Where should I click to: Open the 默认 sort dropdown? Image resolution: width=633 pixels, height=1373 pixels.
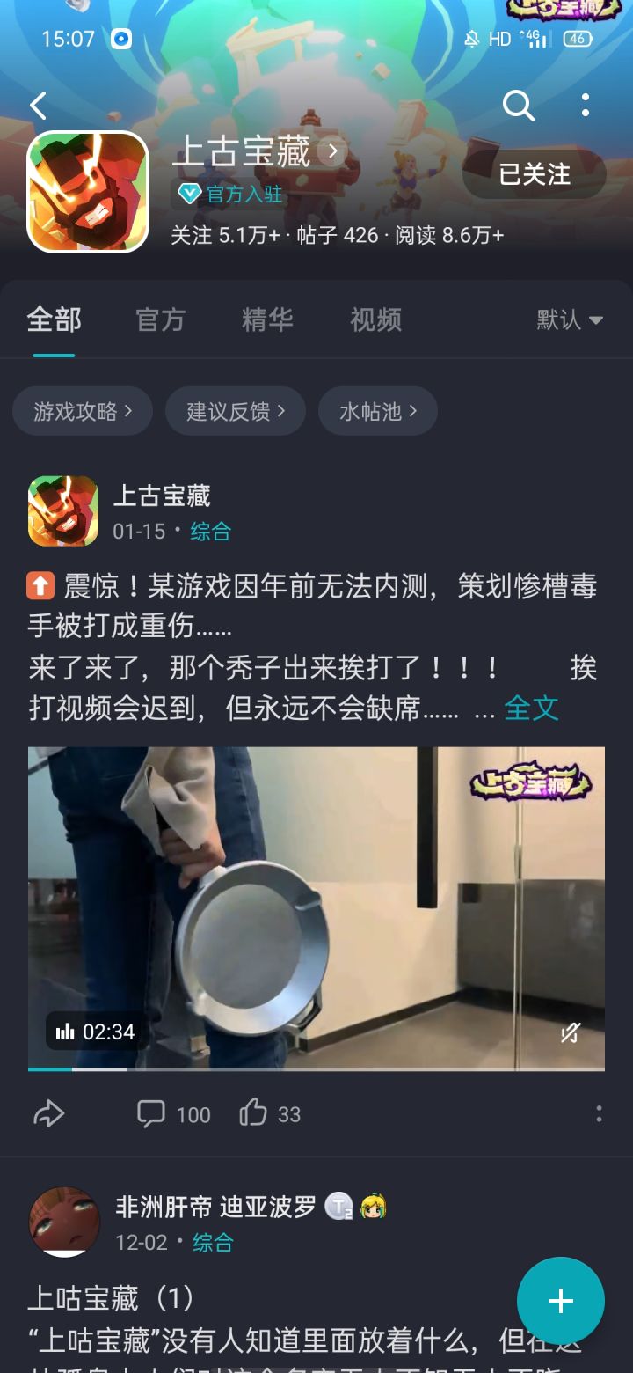(x=570, y=319)
